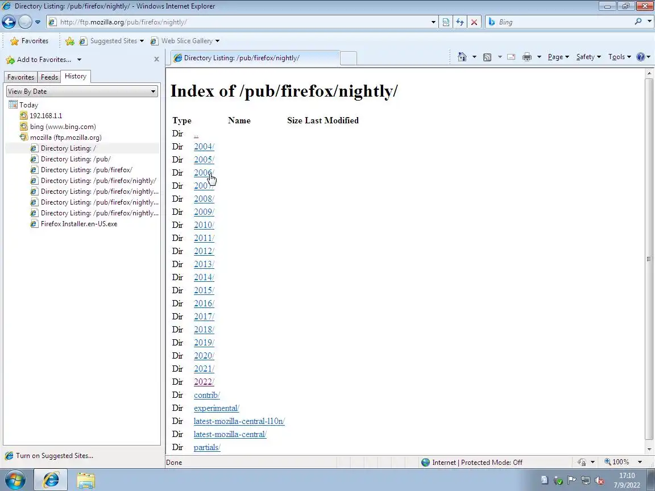Open the Home icon dropdown arrow
This screenshot has width=655, height=491.
pos(474,57)
